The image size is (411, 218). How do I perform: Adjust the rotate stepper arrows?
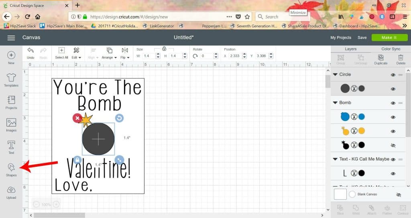click(216, 56)
